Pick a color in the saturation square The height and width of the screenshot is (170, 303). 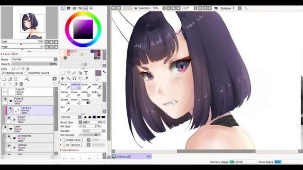coord(83,29)
